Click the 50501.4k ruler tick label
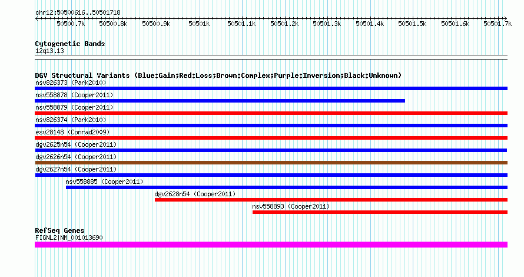Viewport: 524px width, 277px height. (x=370, y=24)
